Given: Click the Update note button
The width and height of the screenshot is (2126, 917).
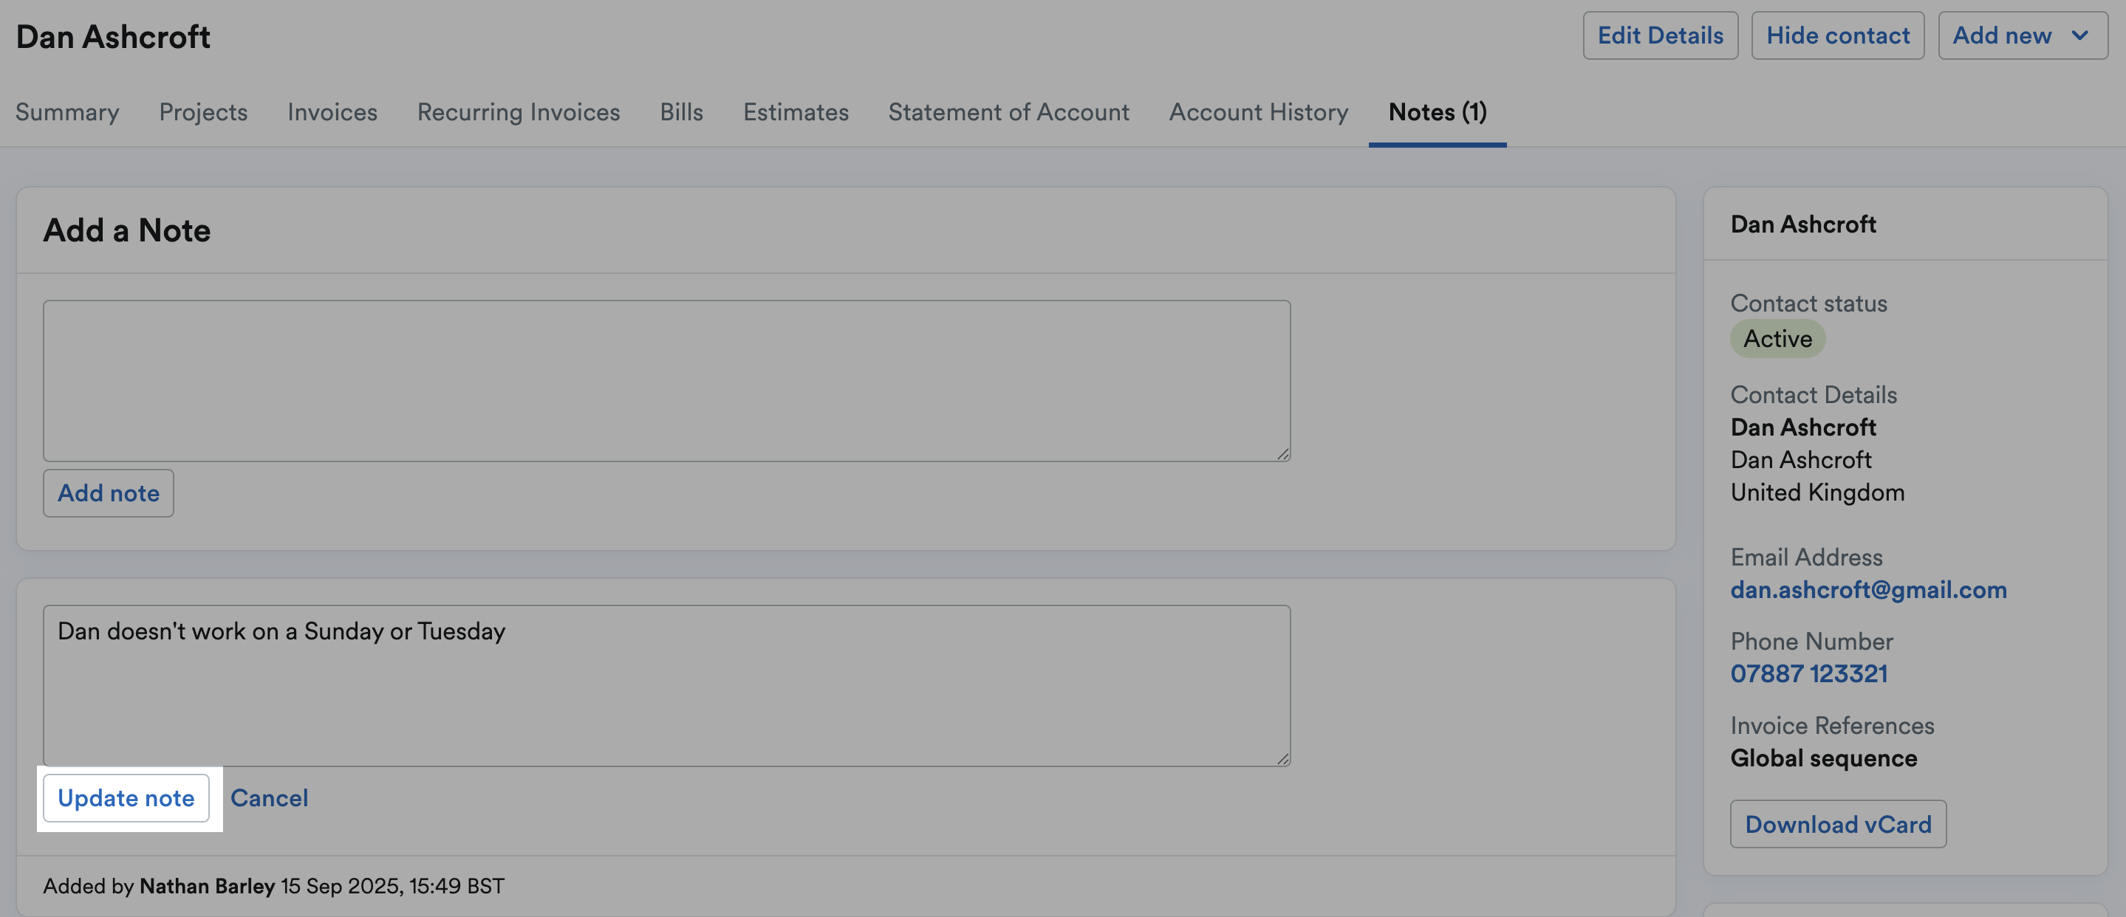Looking at the screenshot, I should point(126,798).
